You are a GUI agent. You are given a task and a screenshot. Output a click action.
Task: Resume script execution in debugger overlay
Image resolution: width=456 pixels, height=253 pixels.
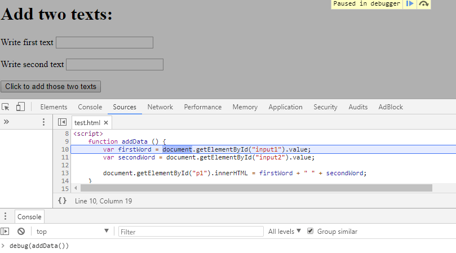tap(410, 4)
